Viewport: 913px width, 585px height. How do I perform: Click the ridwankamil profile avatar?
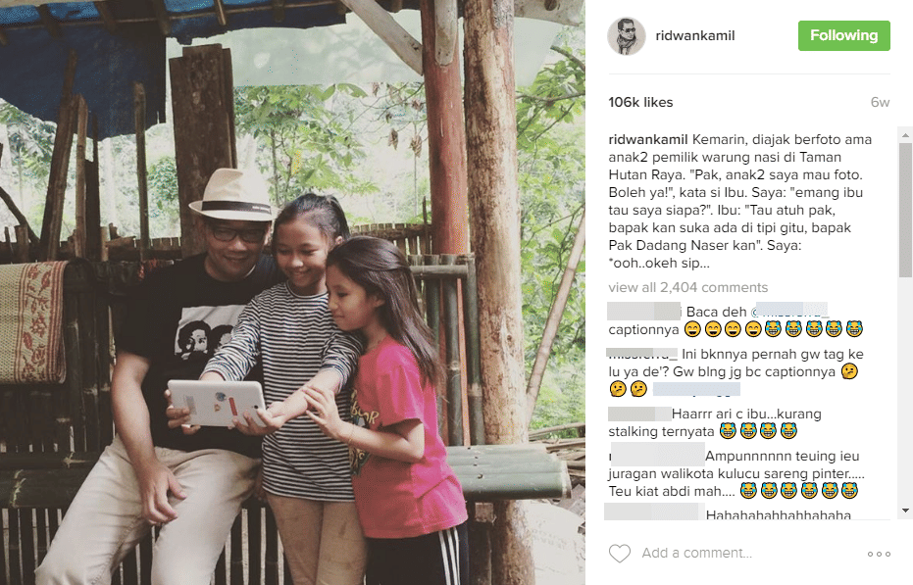point(627,36)
